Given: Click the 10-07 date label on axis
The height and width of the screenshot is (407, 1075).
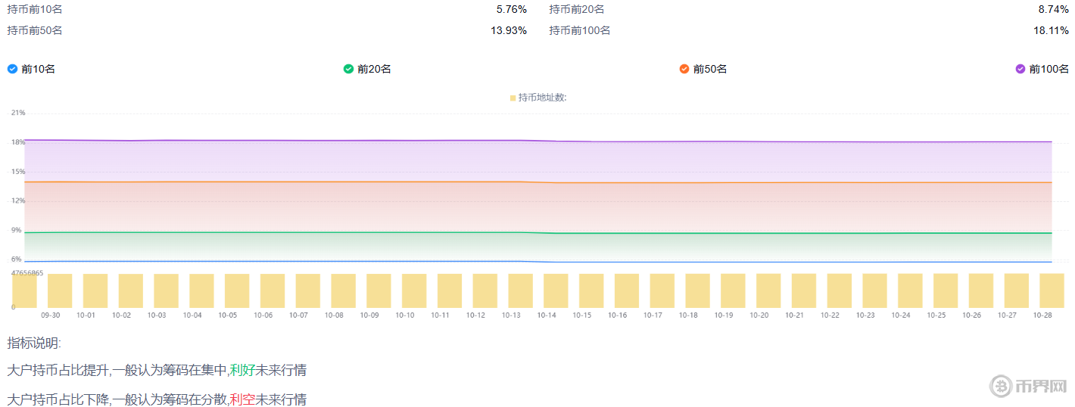Looking at the screenshot, I should tap(298, 315).
